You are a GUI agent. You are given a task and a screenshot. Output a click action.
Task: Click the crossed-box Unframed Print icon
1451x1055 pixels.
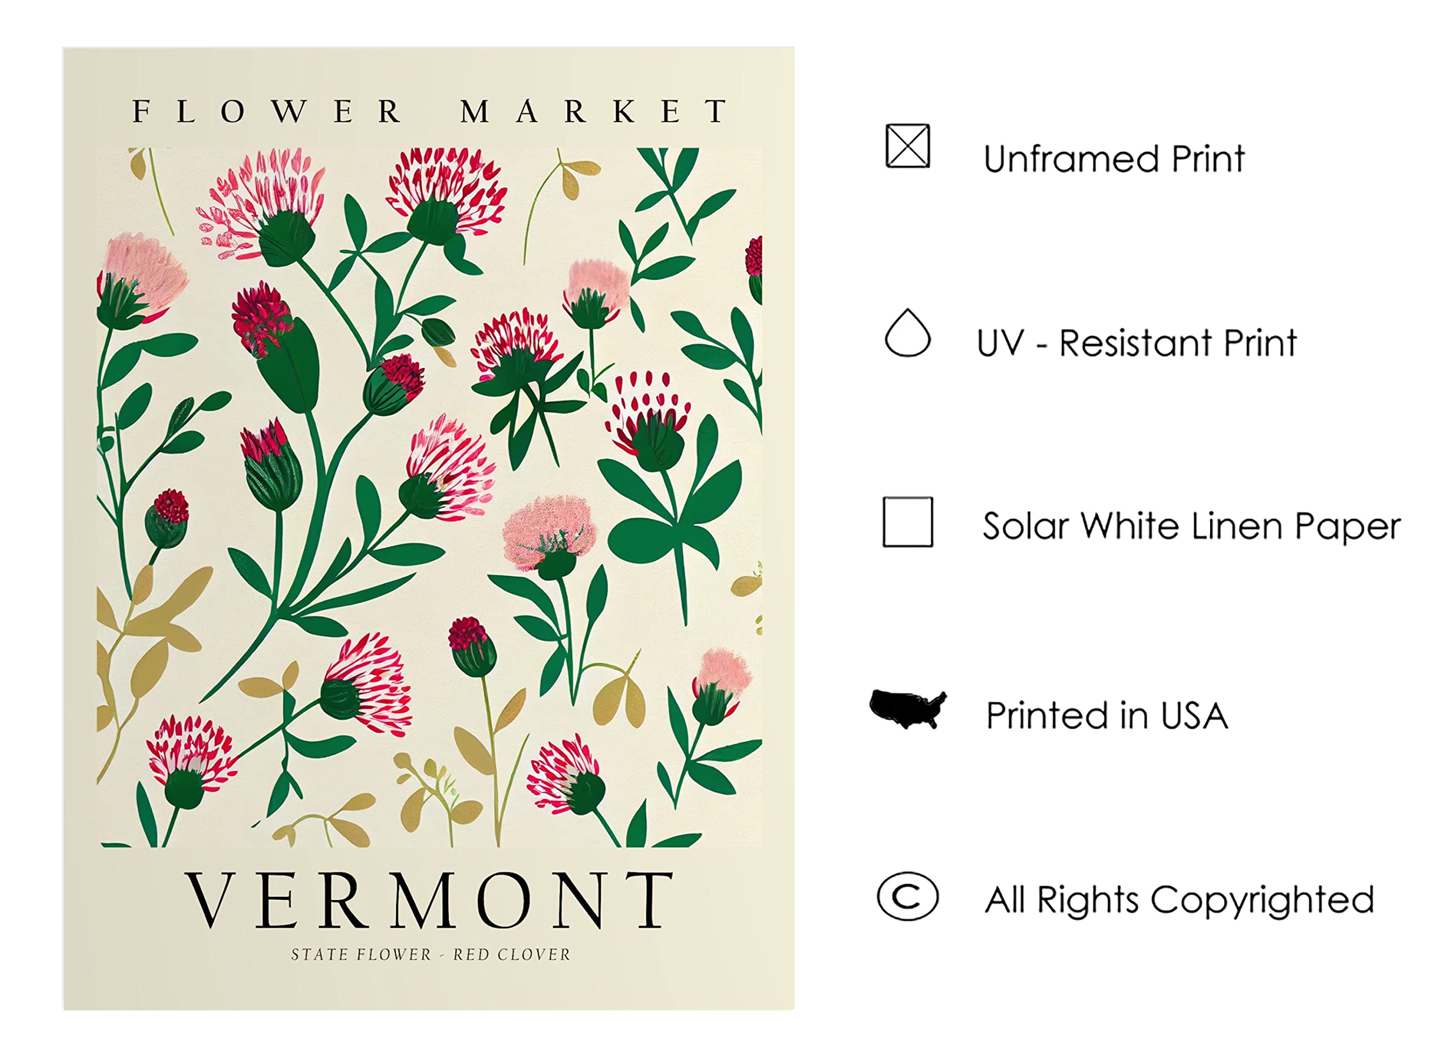click(907, 146)
